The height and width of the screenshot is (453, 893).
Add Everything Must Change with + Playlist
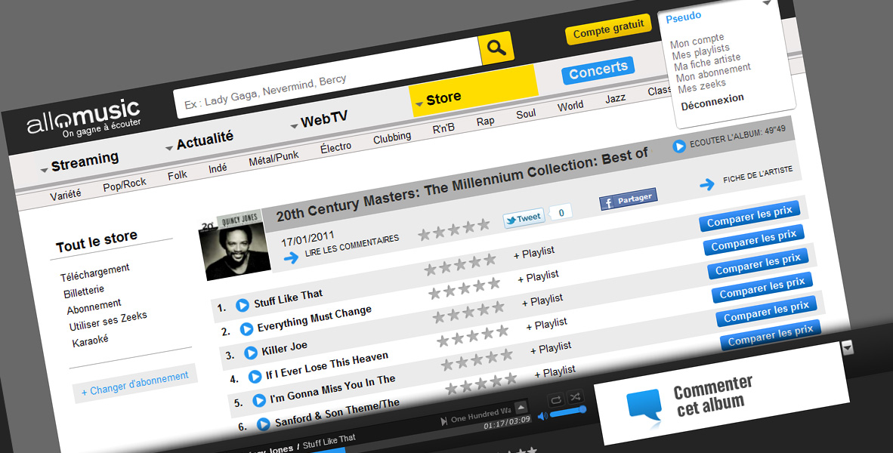click(538, 276)
